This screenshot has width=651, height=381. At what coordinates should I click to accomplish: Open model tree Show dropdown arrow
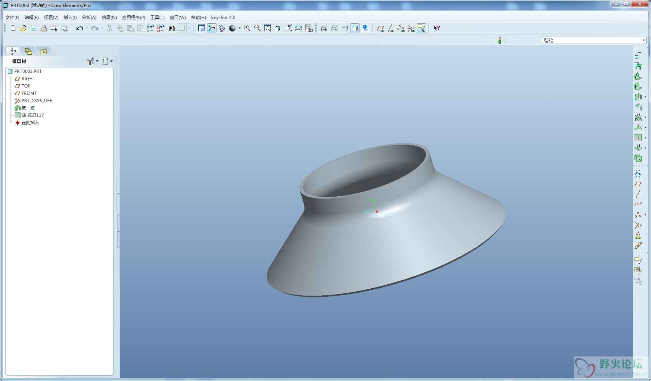pyautogui.click(x=111, y=61)
